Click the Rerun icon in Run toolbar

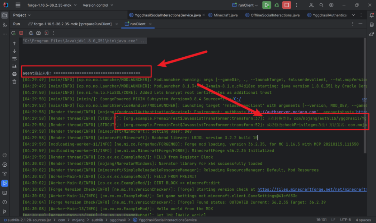[x=14, y=33]
